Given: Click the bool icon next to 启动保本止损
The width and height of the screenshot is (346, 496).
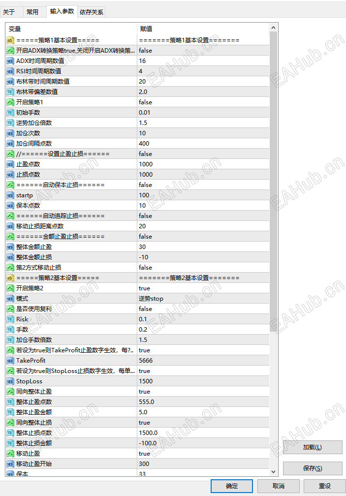Looking at the screenshot, I should coord(10,185).
